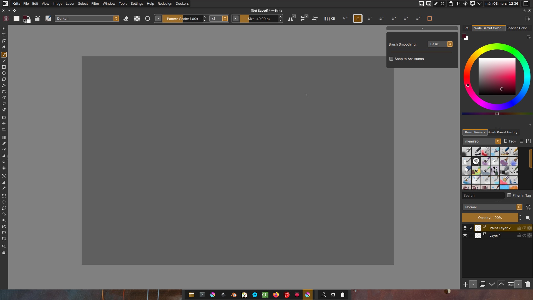Click the Tag button in Brush Presets
533x300 pixels.
click(x=510, y=141)
